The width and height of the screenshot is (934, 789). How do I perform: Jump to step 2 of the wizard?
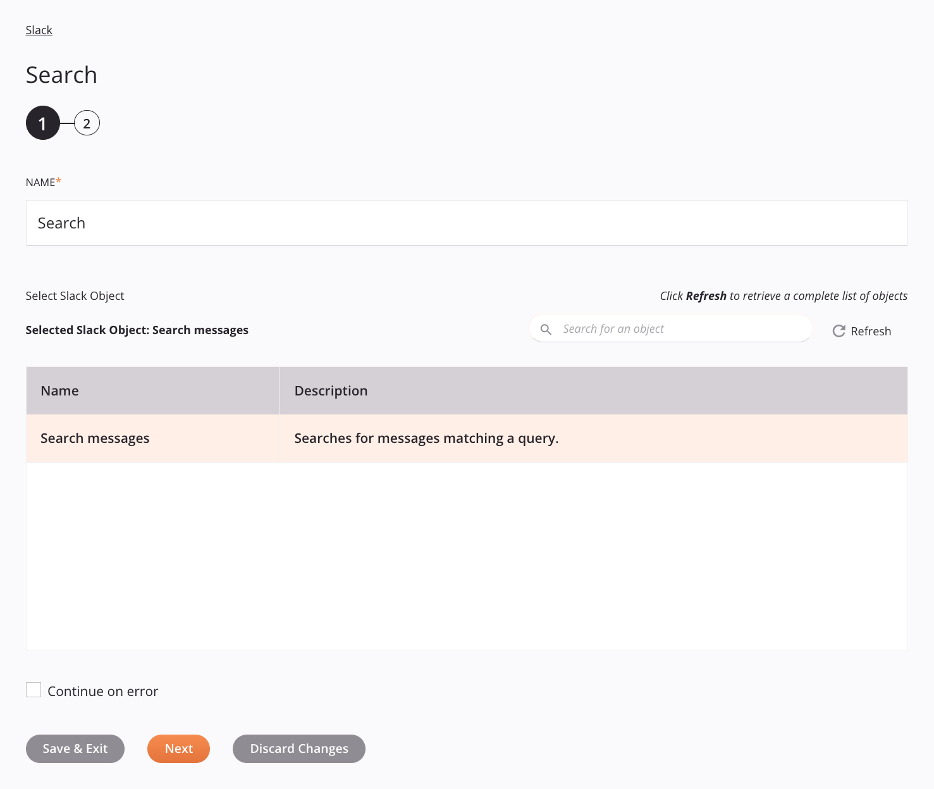pos(87,123)
